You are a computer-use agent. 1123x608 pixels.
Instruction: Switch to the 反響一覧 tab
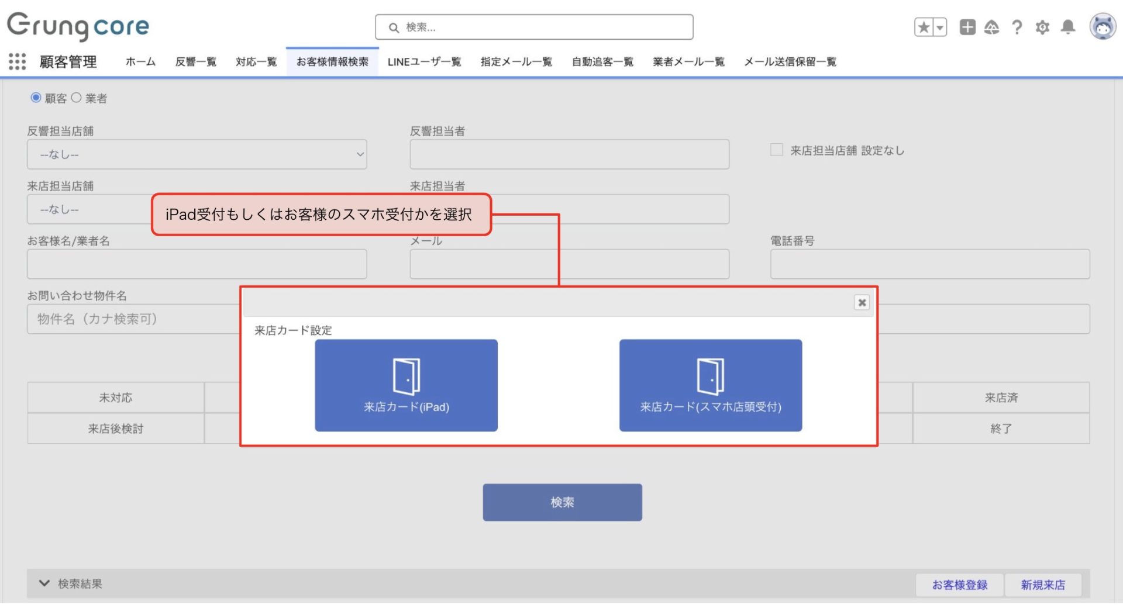(x=195, y=62)
